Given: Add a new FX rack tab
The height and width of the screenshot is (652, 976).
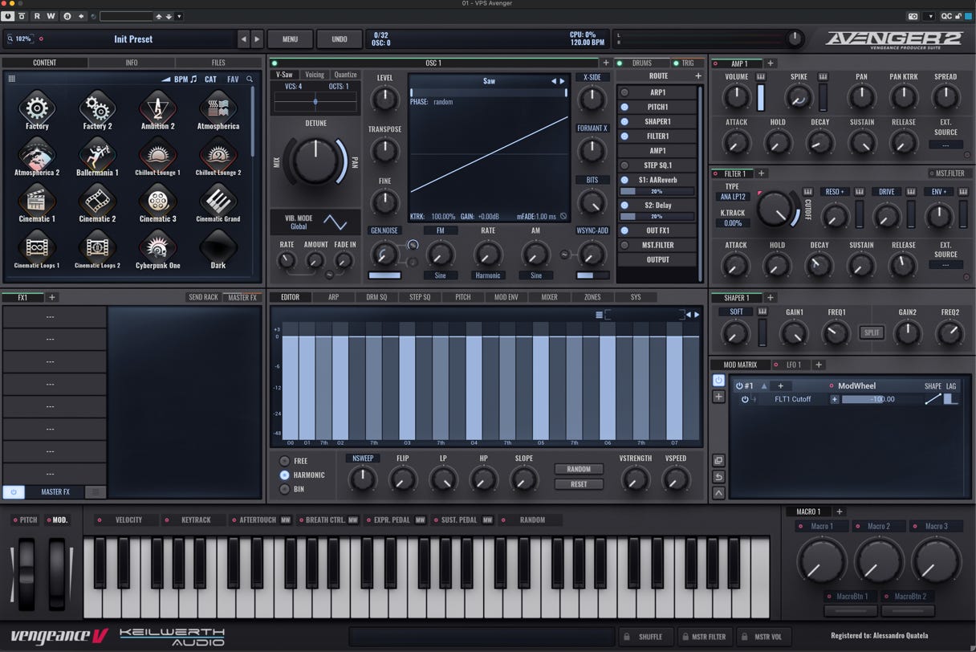Looking at the screenshot, I should pos(52,297).
